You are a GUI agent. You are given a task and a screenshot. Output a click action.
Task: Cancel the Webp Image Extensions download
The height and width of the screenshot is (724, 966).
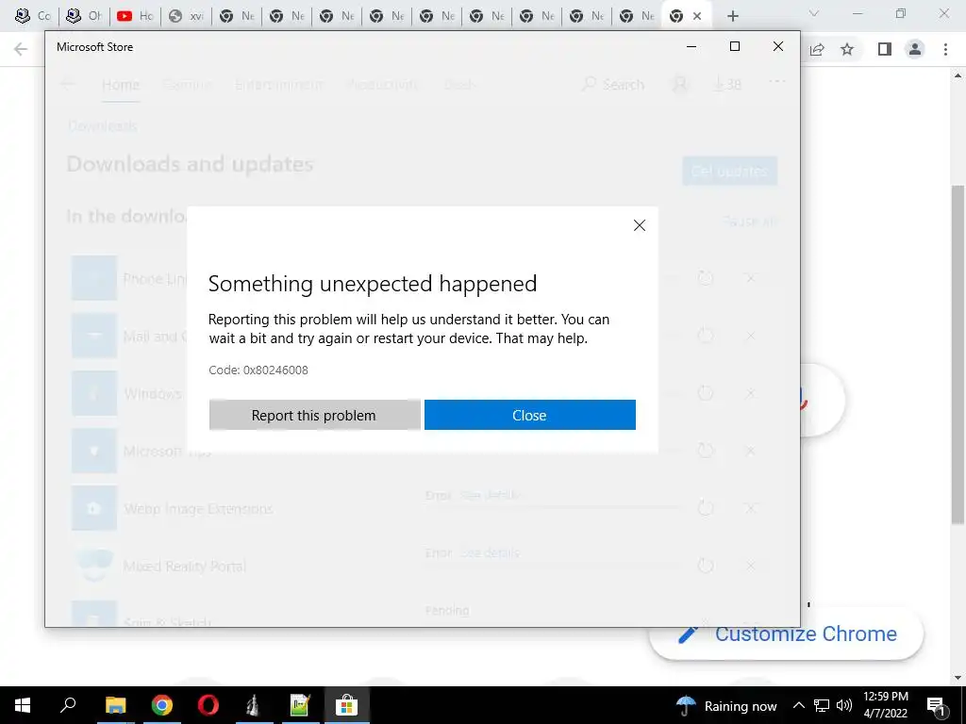pyautogui.click(x=750, y=508)
